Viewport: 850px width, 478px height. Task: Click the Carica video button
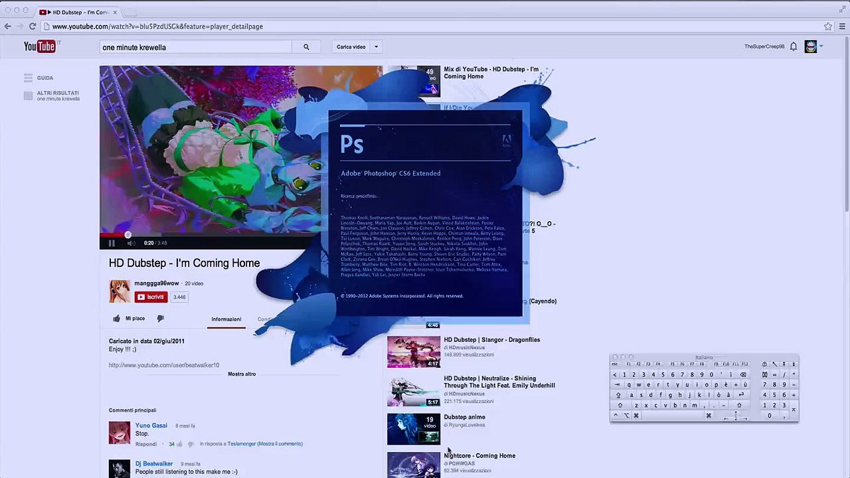coord(351,47)
